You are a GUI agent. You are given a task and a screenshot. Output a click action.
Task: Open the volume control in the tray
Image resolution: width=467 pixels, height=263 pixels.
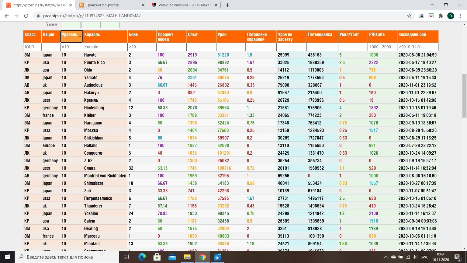(x=415, y=257)
